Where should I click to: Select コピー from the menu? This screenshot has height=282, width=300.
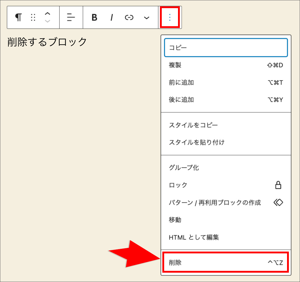tap(226, 48)
